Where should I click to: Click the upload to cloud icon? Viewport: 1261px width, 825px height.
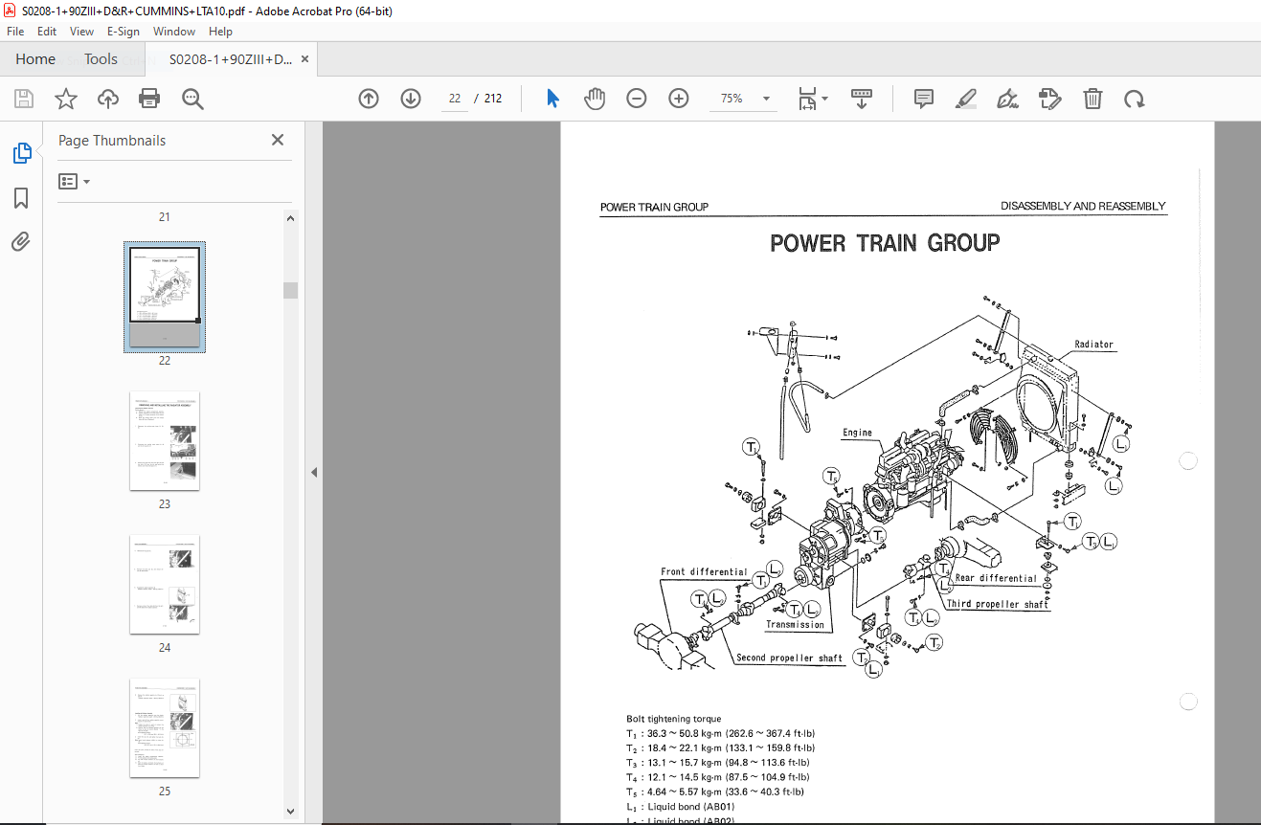click(x=108, y=99)
